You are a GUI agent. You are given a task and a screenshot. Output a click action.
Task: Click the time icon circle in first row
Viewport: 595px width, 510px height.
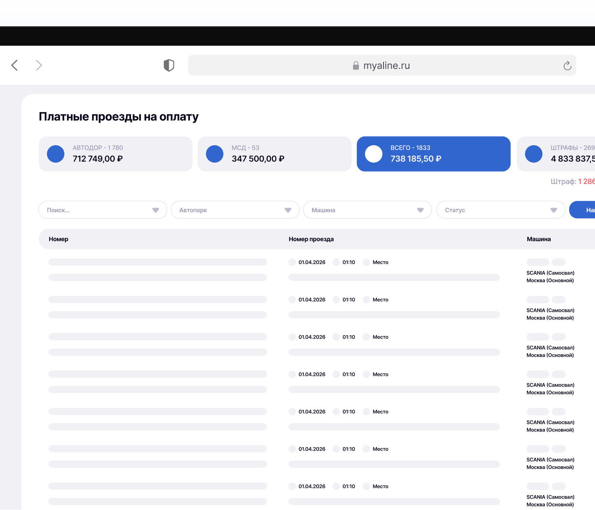pyautogui.click(x=336, y=262)
